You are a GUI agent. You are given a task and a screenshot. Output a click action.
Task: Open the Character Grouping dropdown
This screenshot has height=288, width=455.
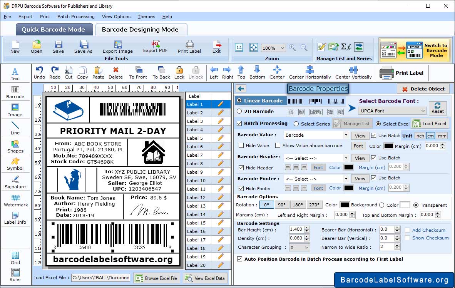pyautogui.click(x=299, y=247)
